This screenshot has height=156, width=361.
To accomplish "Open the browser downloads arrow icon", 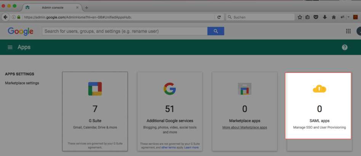I will (x=325, y=17).
